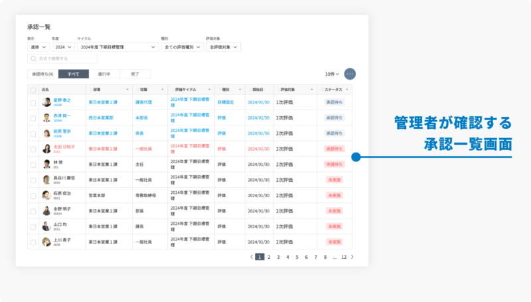Open the 評価対象 column filter arrow
The image size is (531, 302).
tap(311, 90)
